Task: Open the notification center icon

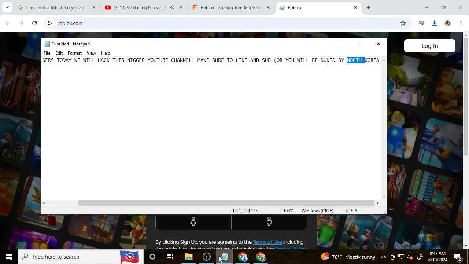Action: 458,257
